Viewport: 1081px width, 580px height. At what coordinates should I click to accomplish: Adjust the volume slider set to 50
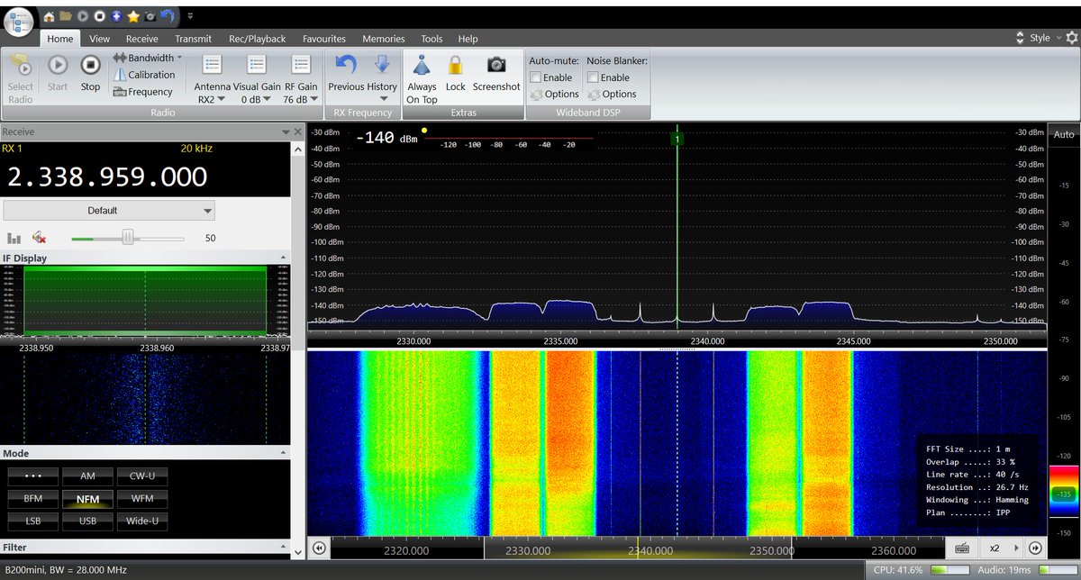coord(127,239)
